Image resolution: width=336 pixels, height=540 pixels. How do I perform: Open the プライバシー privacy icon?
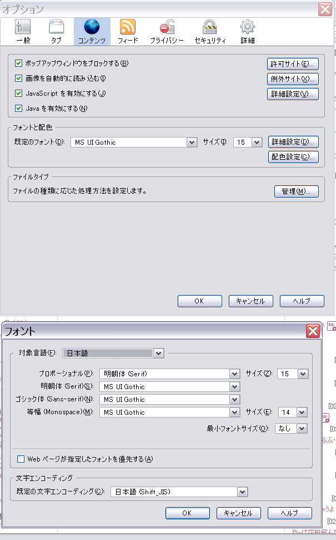coord(167,27)
